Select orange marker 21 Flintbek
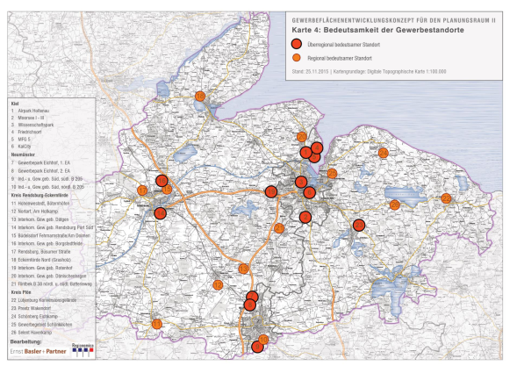This screenshot has width=517, height=366. tap(279, 228)
